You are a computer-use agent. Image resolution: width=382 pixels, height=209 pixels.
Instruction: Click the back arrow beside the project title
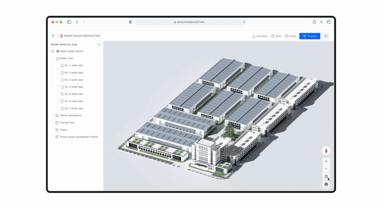[53, 36]
